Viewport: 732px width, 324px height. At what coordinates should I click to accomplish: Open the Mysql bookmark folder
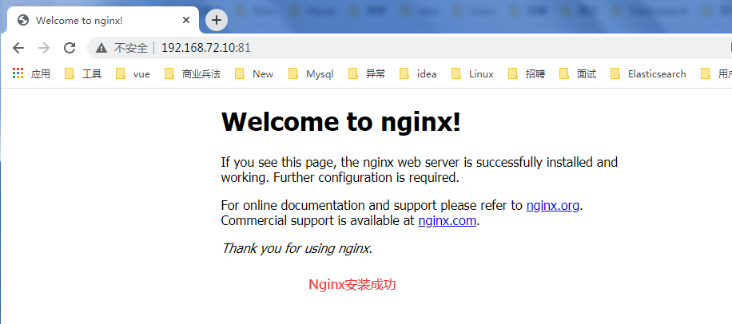pyautogui.click(x=312, y=73)
